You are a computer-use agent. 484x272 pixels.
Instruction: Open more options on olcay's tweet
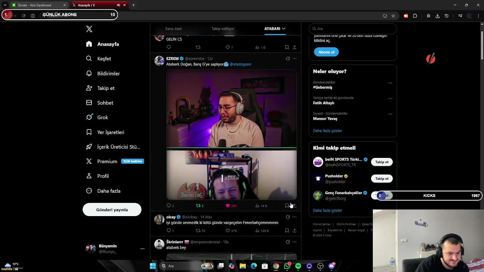coord(295,217)
